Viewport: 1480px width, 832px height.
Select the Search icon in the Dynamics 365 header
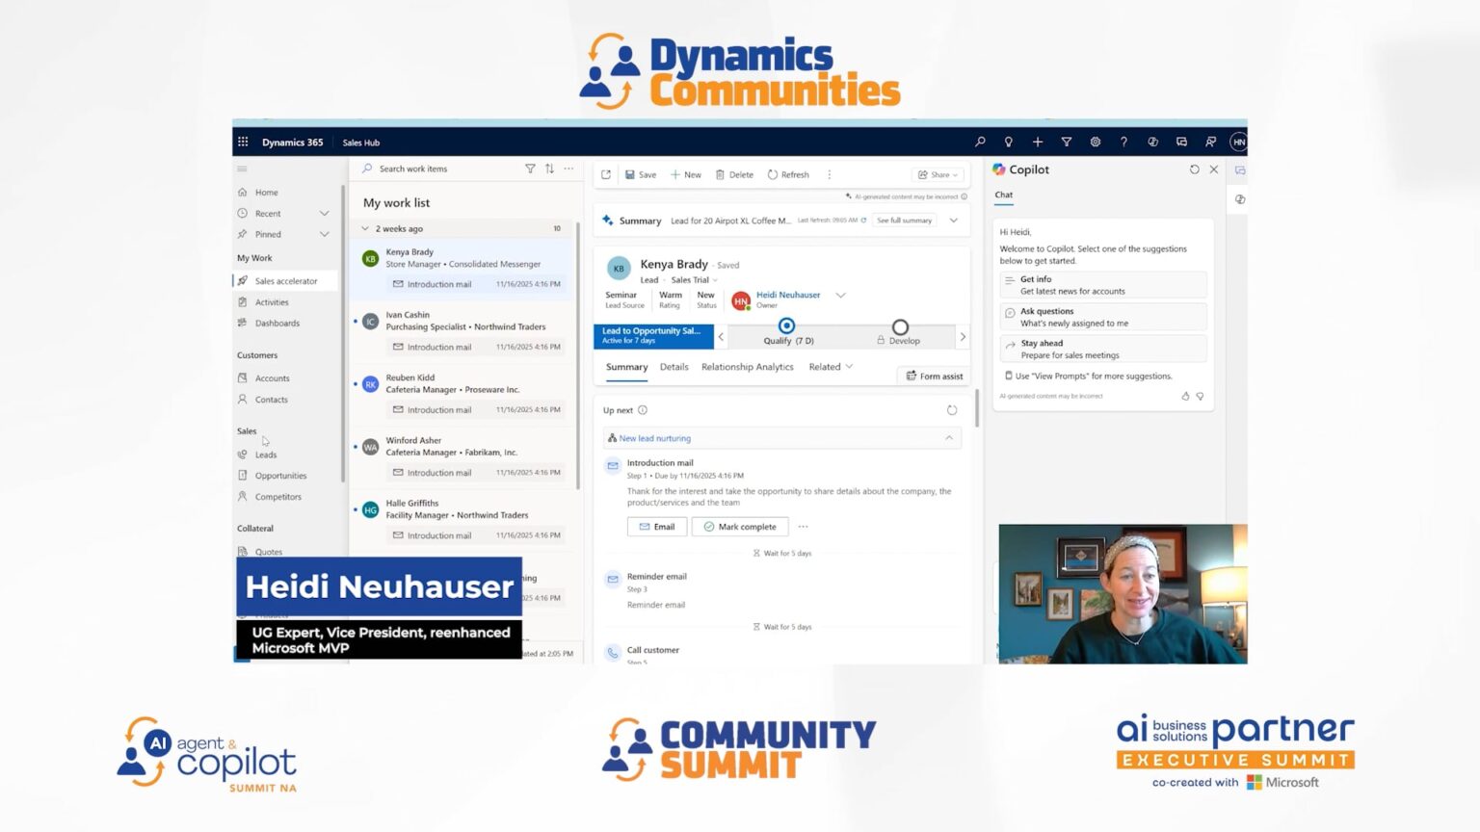pyautogui.click(x=980, y=142)
